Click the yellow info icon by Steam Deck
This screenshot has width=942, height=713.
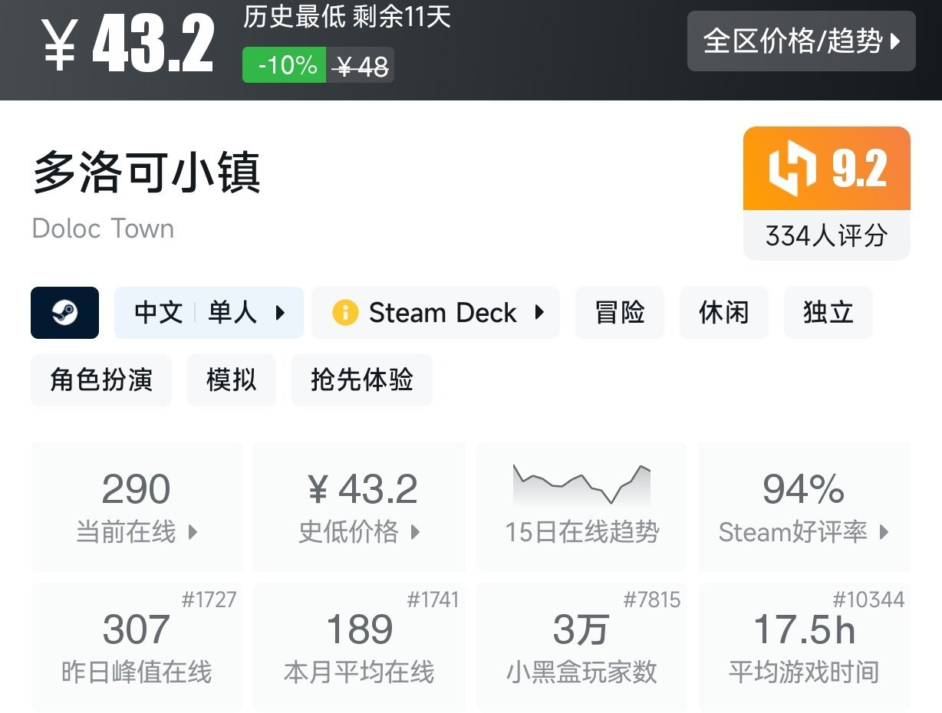(x=345, y=313)
